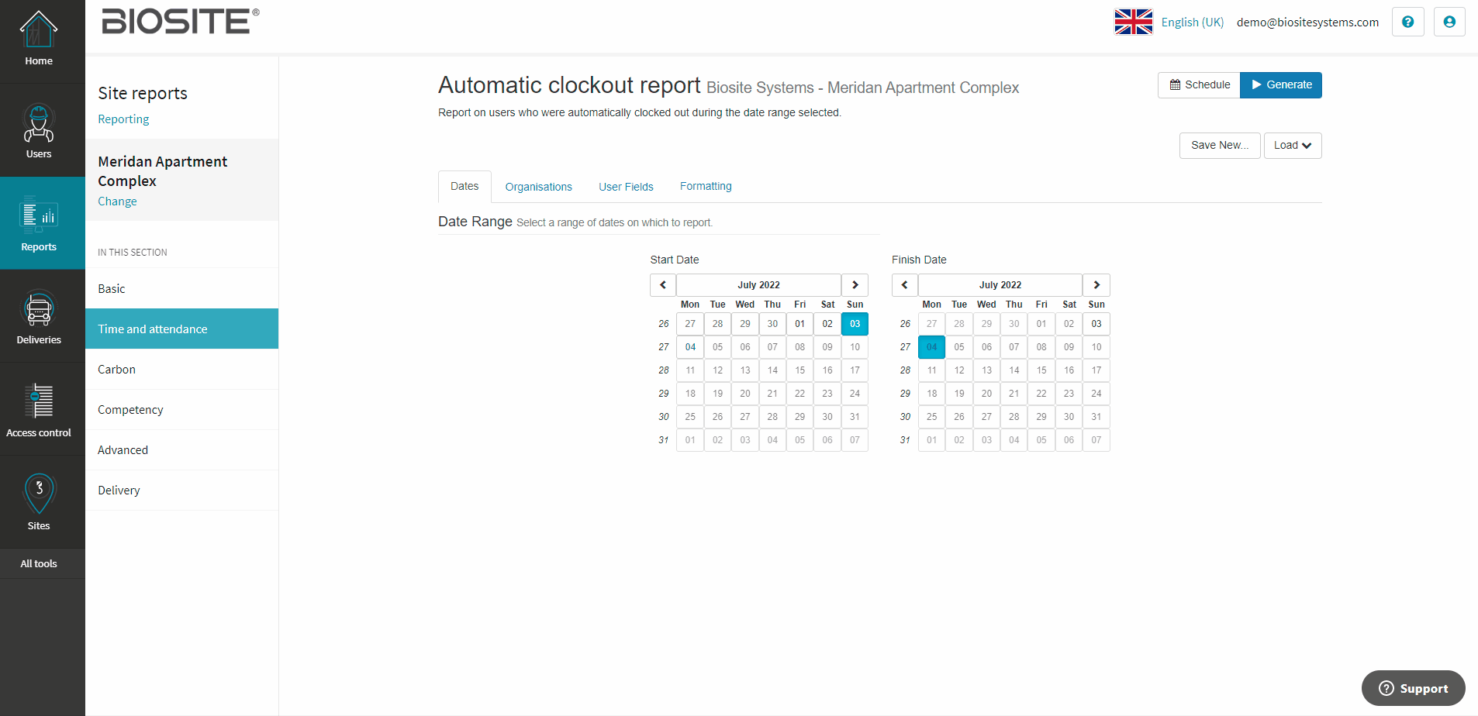1478x716 pixels.
Task: Select 04 Monday in Start Date calendar week 27
Action: 690,347
